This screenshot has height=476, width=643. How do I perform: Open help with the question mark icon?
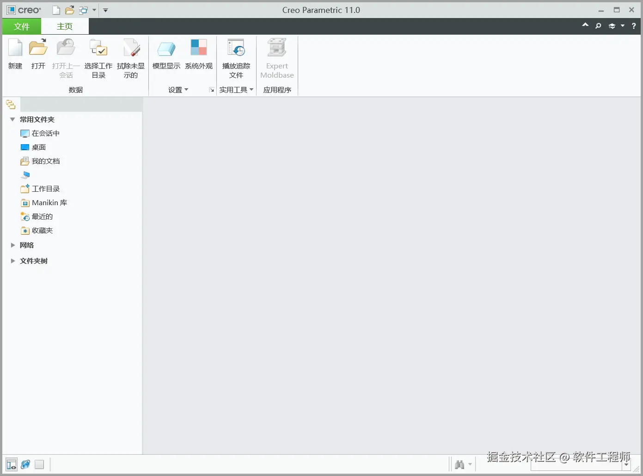634,26
